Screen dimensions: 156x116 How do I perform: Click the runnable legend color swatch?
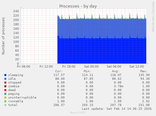tap(5, 101)
